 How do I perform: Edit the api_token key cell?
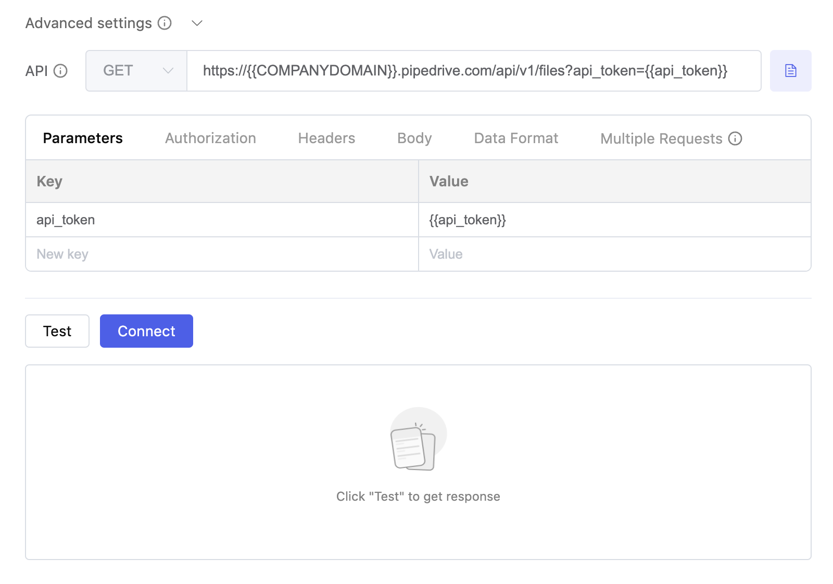click(222, 220)
